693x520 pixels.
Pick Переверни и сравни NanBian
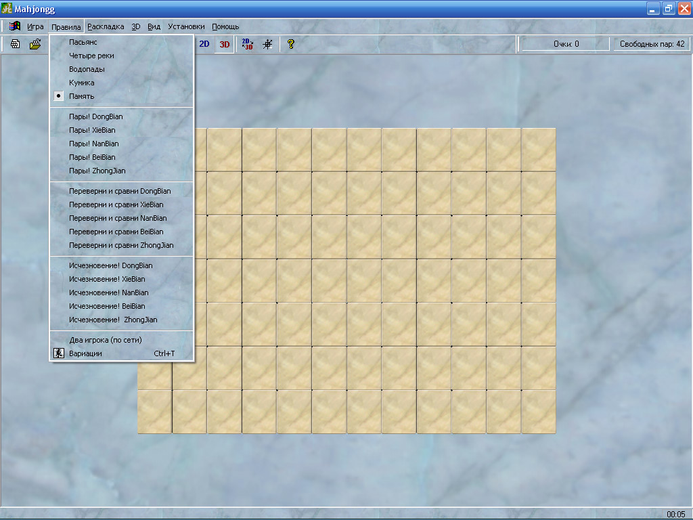pos(122,218)
